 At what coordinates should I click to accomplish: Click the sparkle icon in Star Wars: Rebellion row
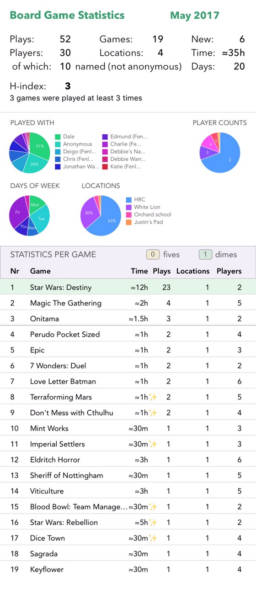[153, 522]
